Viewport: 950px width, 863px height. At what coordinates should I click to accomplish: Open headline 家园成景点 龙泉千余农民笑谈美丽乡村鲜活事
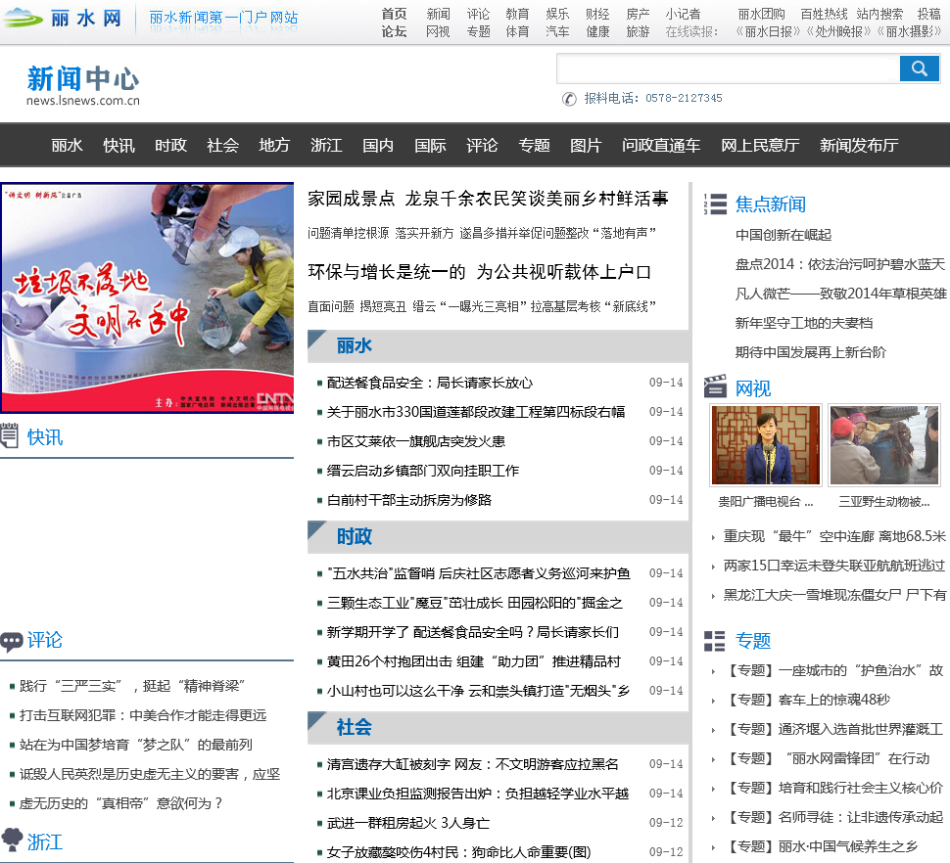[x=488, y=199]
